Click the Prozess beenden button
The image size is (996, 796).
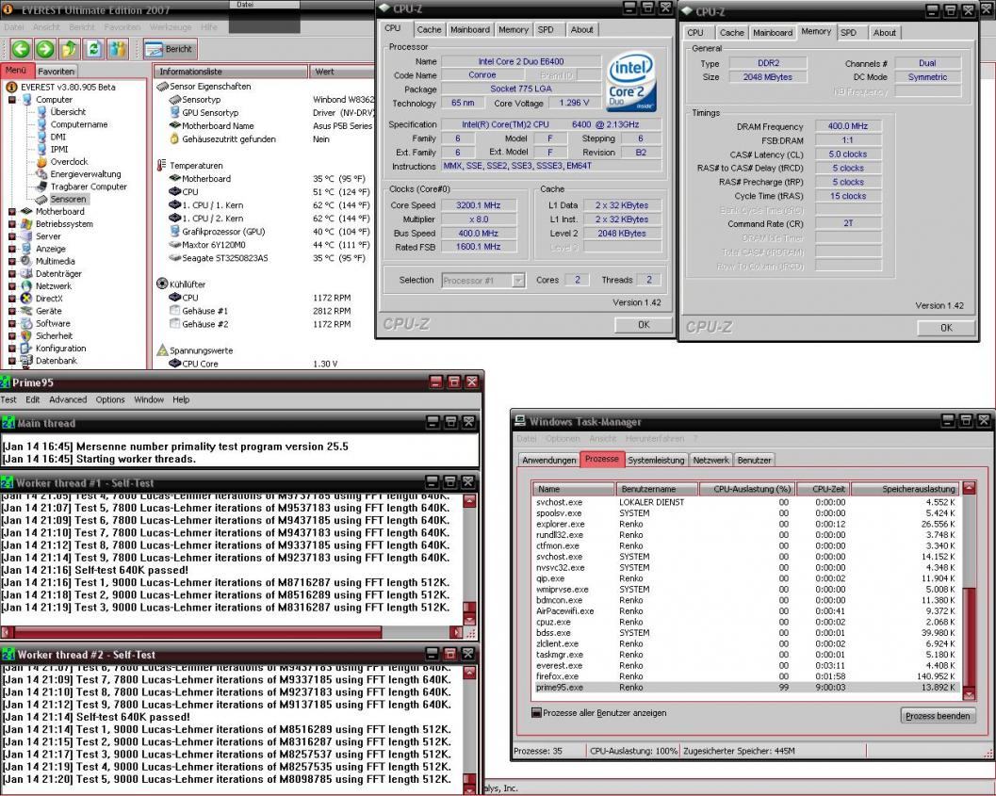pyautogui.click(x=938, y=716)
